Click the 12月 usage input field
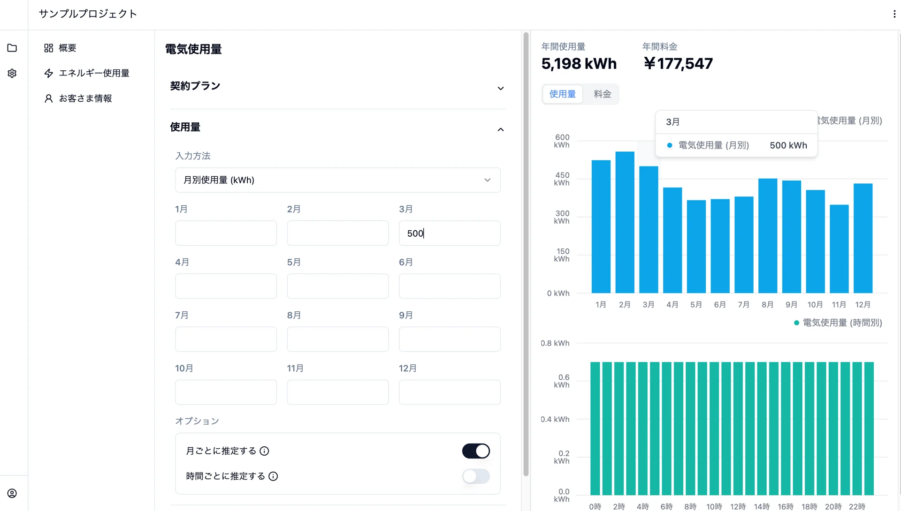The image size is (901, 511). (x=450, y=392)
